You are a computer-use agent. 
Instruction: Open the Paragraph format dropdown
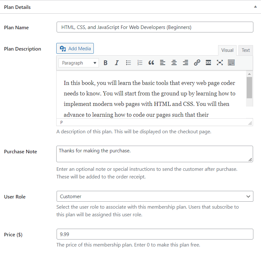pos(79,63)
